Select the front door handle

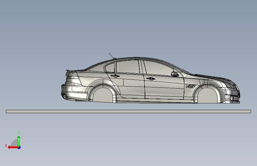[x=151, y=79]
